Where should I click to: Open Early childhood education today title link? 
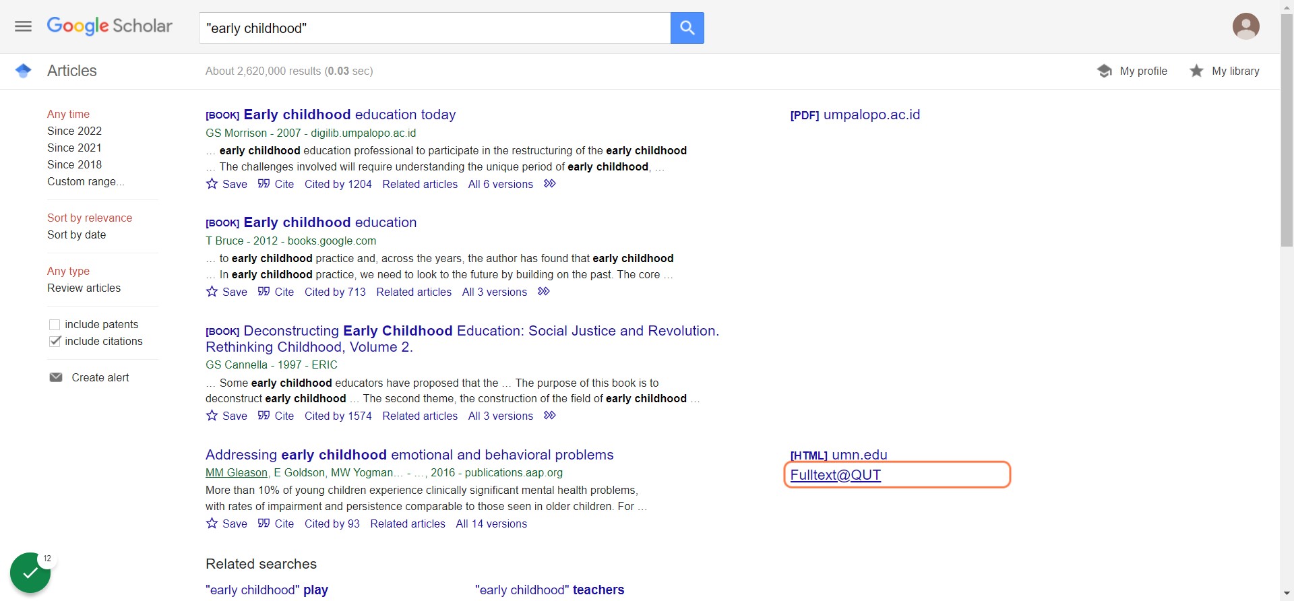click(x=350, y=115)
